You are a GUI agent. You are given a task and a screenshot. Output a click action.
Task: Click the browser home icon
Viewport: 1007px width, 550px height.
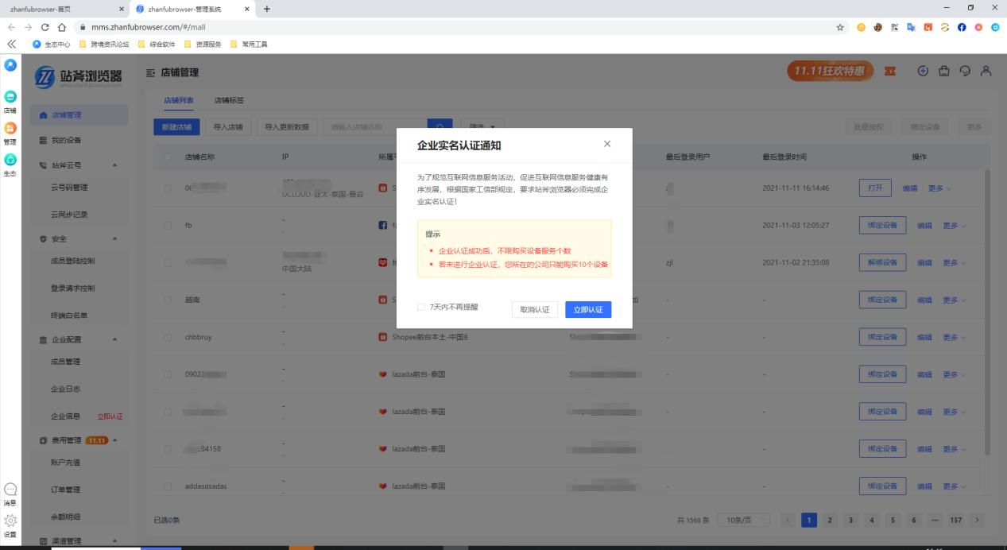pos(60,26)
